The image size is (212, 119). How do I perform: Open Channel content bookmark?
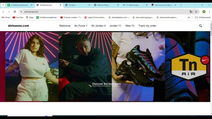tap(71, 17)
